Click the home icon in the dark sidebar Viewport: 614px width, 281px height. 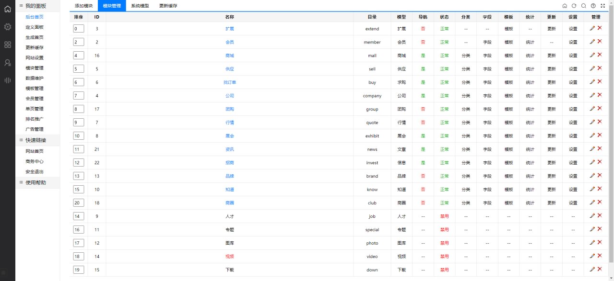7,9
